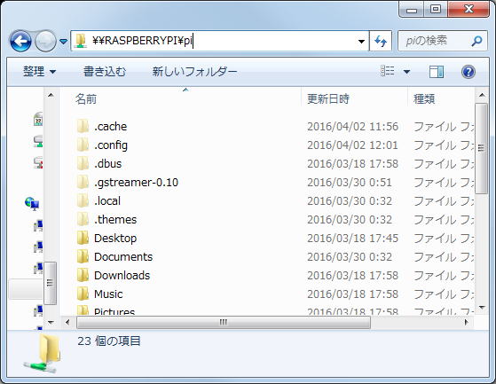Click the .cache folder icon
This screenshot has width=496, height=384.
coord(83,127)
